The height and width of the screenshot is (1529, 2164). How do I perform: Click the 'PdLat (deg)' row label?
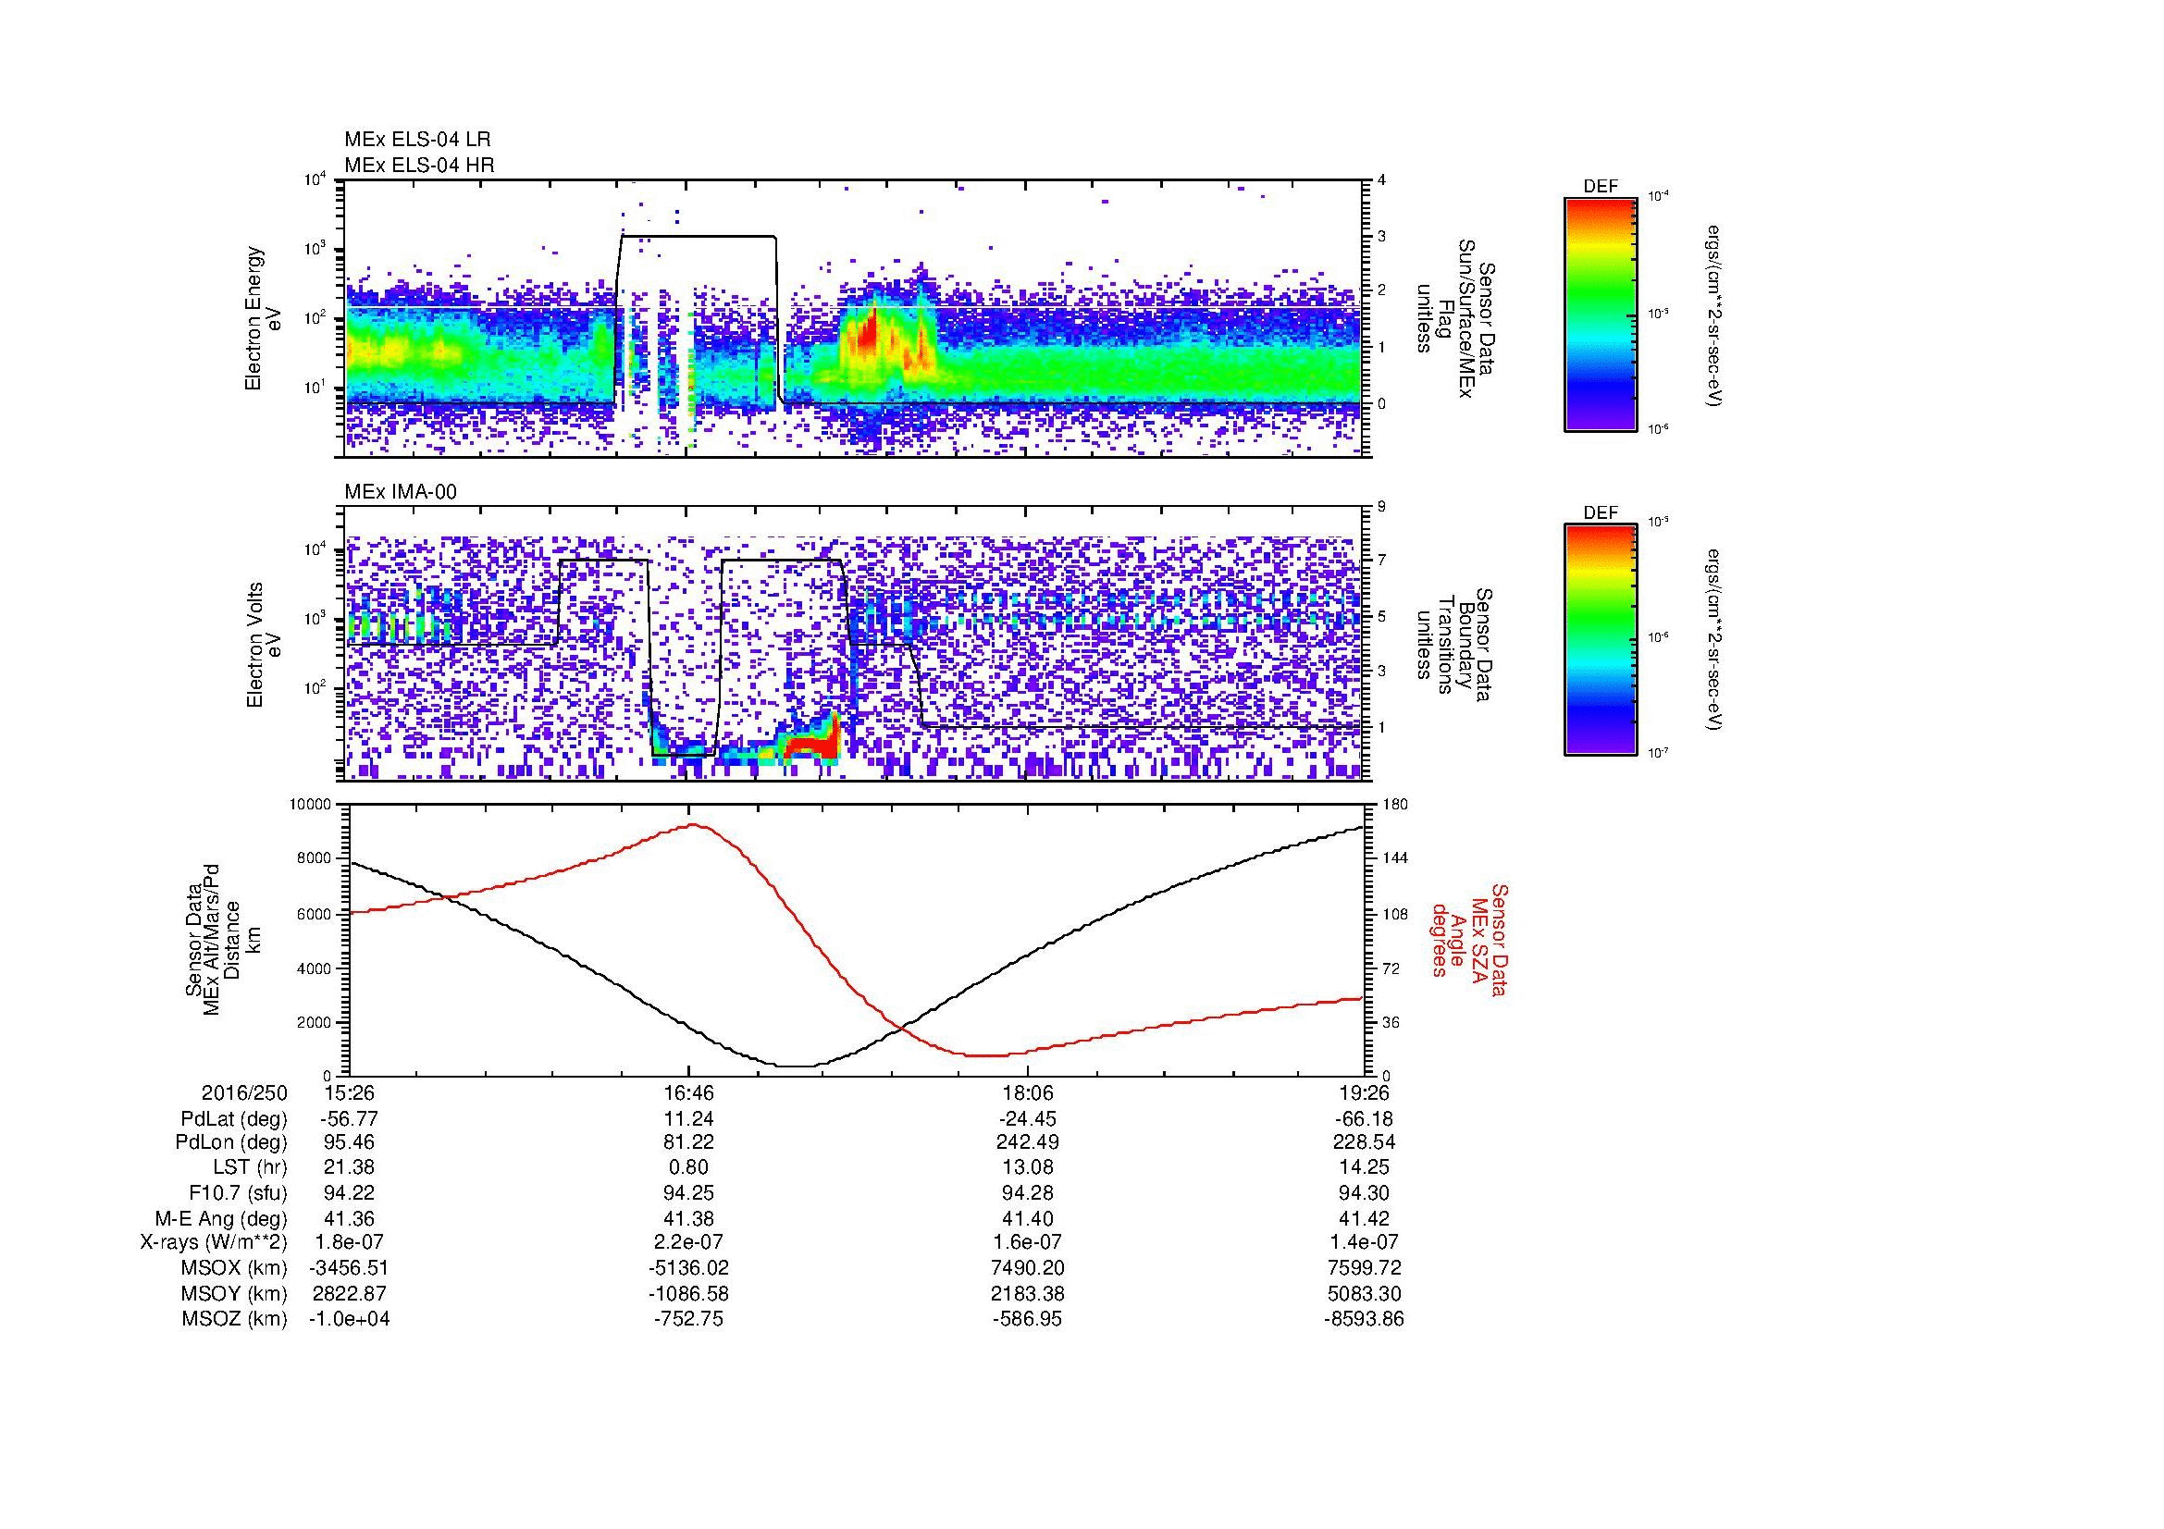coord(234,1119)
